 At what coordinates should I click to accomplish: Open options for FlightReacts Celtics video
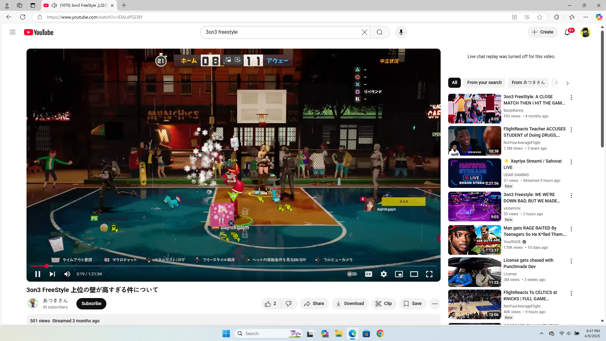(571, 293)
